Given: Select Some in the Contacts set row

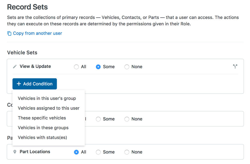Looking at the screenshot, I should [x=98, y=119].
